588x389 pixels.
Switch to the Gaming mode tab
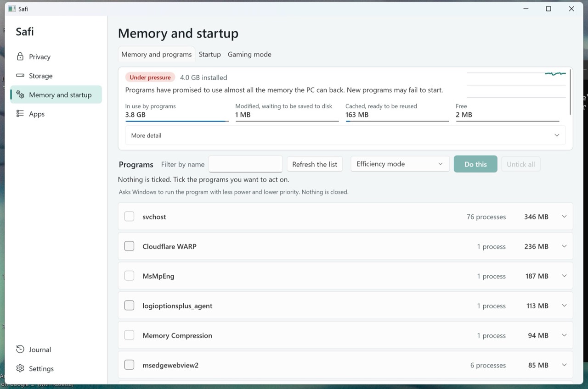point(249,54)
